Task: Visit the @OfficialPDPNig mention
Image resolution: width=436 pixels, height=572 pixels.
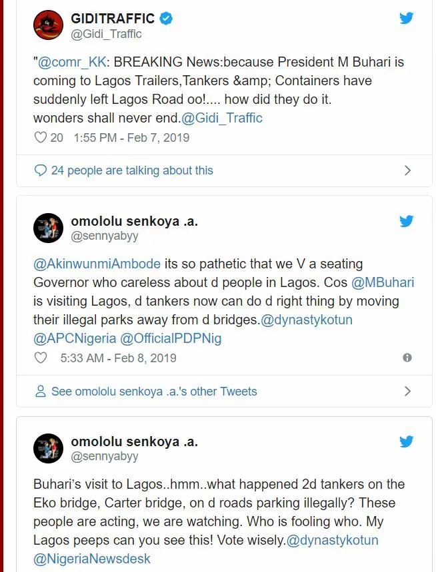Action: tap(171, 338)
